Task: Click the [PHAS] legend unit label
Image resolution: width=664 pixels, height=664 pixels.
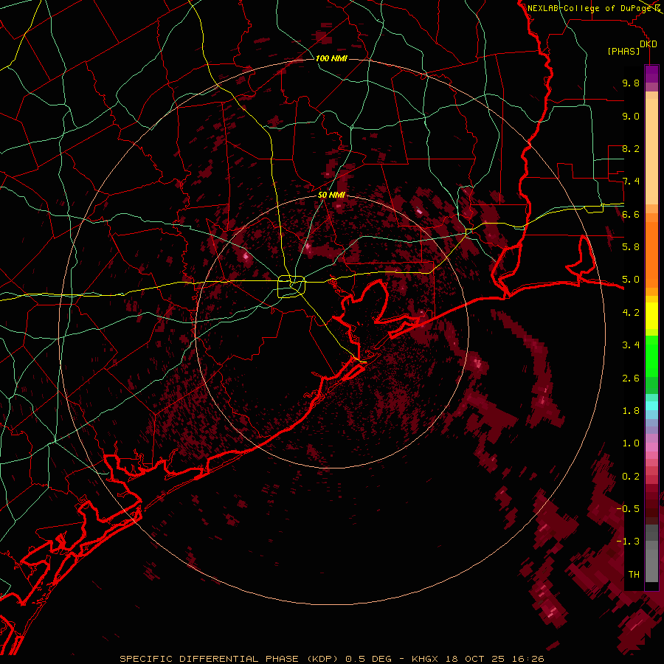Action: pos(623,52)
